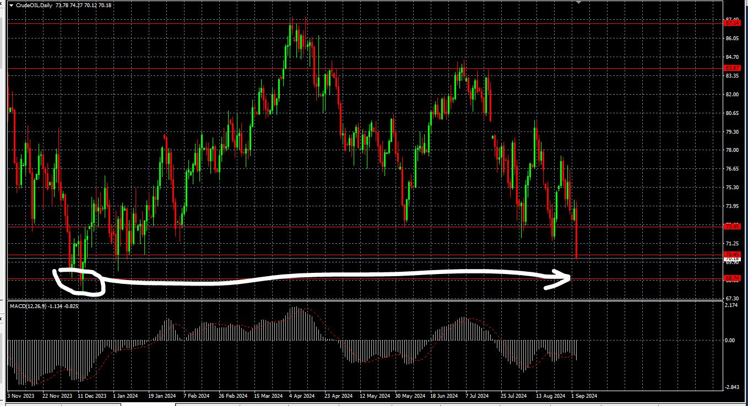Click the 12 May 2024 date label
Image resolution: width=748 pixels, height=406 pixels.
(x=375, y=396)
